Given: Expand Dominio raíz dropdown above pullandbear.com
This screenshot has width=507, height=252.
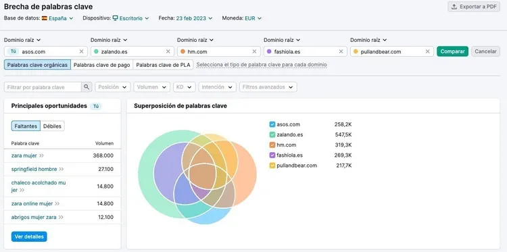Looking at the screenshot, I should pyautogui.click(x=368, y=40).
